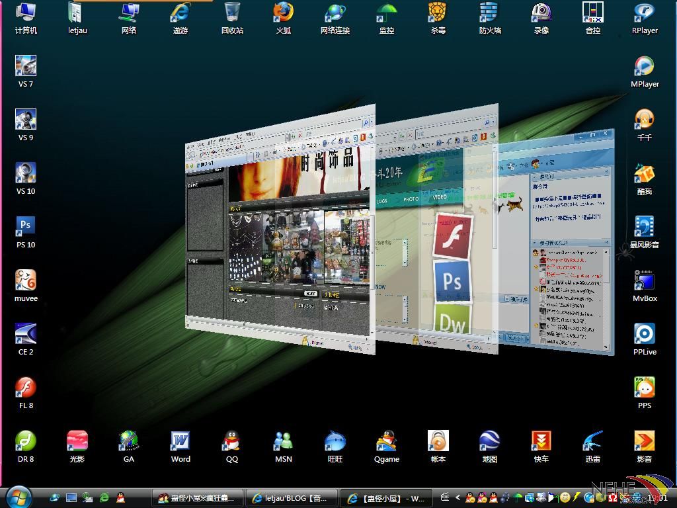Launch the Word shortcut
The height and width of the screenshot is (508, 677).
[180, 446]
